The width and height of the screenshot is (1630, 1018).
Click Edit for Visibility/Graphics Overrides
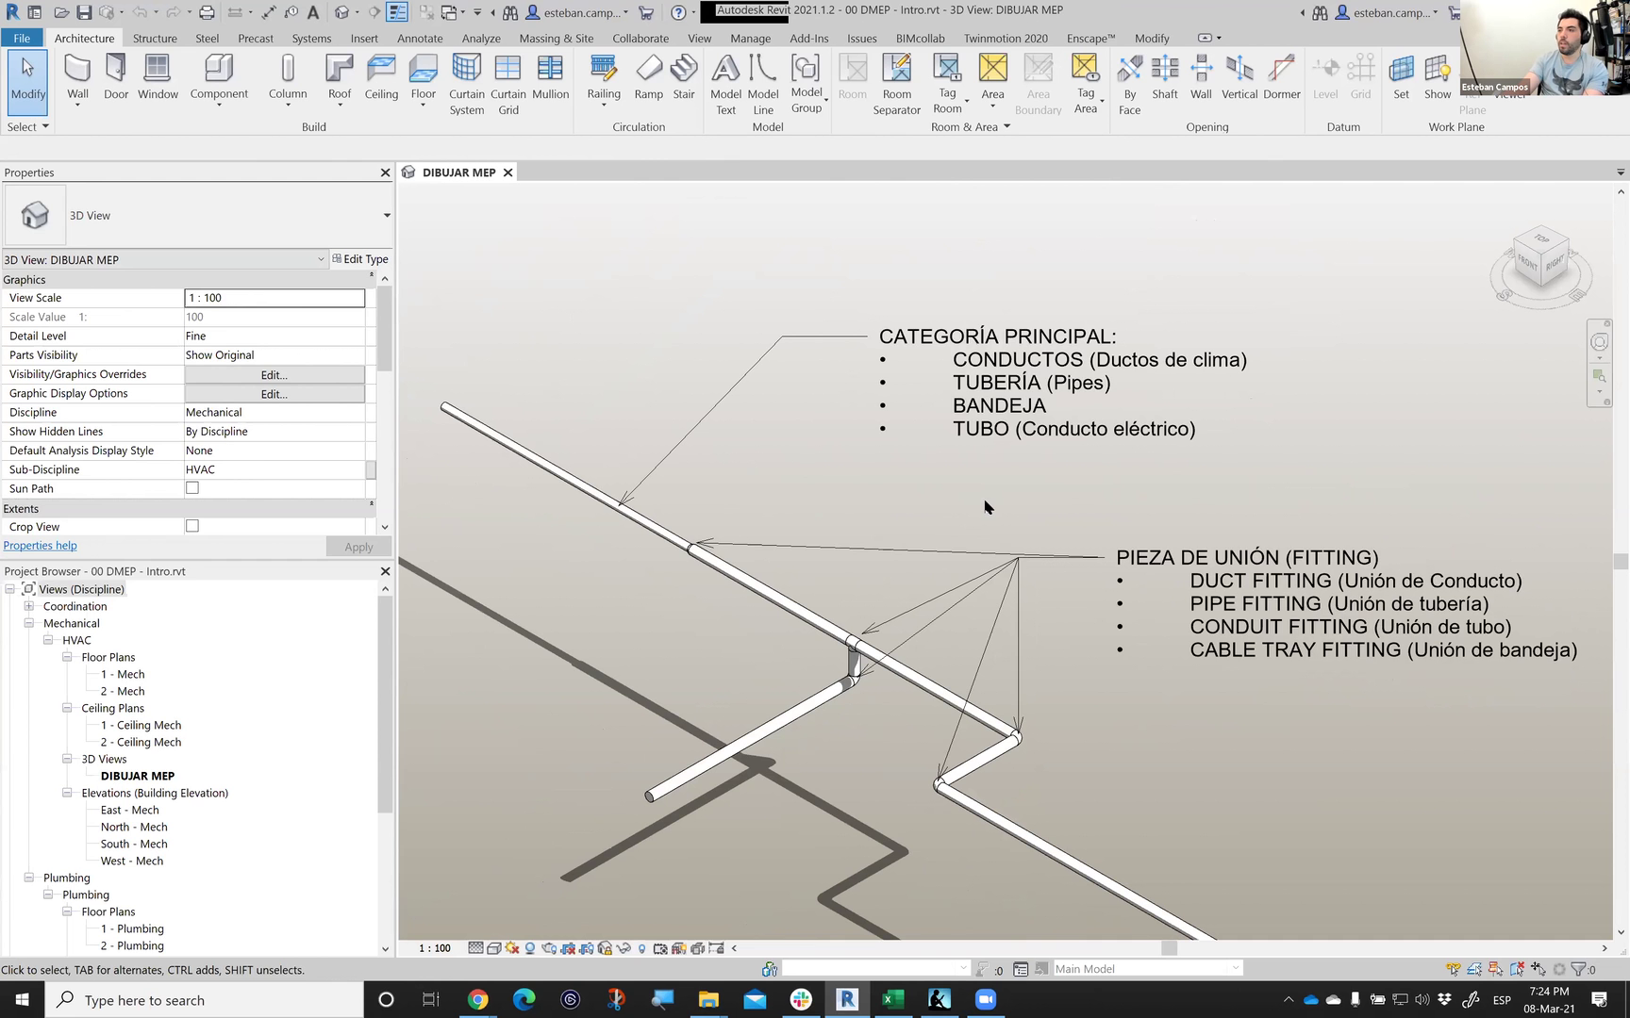274,374
